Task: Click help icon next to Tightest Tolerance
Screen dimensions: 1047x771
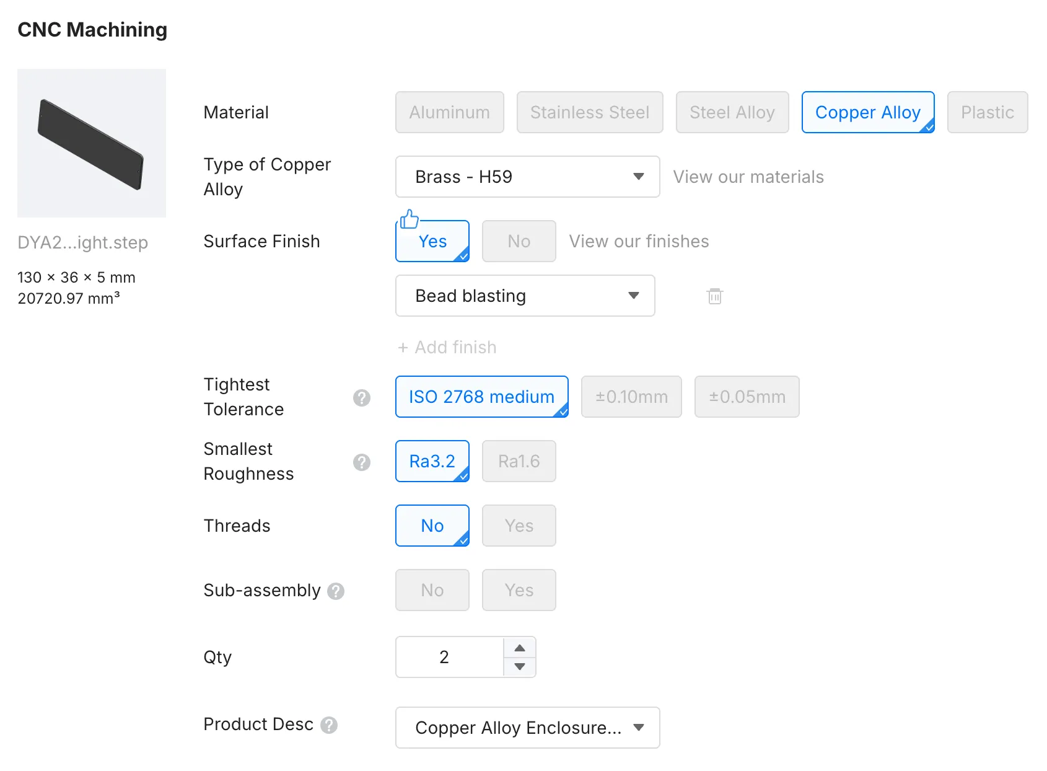Action: point(362,398)
